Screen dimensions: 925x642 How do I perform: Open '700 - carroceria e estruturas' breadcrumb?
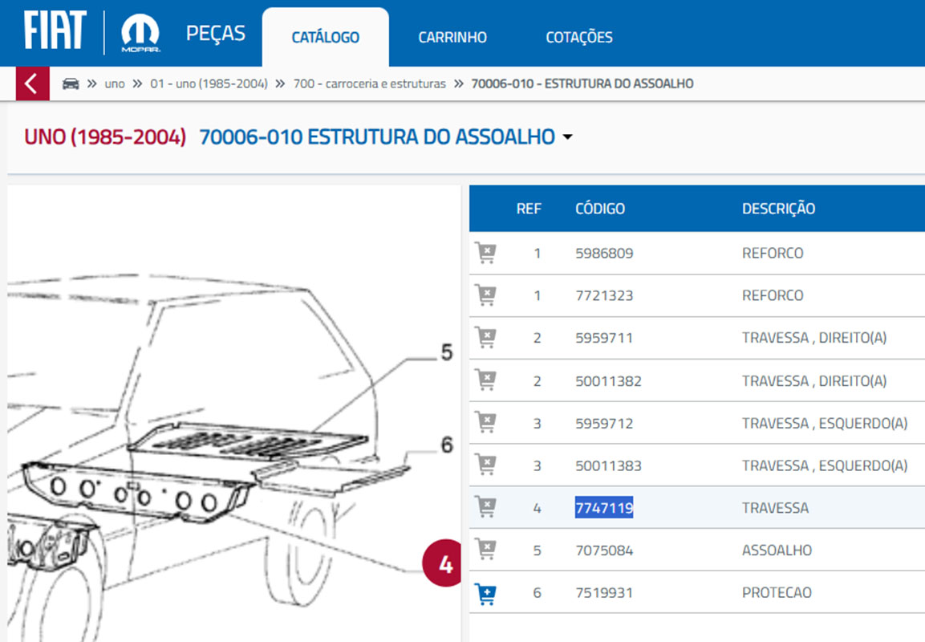(370, 84)
